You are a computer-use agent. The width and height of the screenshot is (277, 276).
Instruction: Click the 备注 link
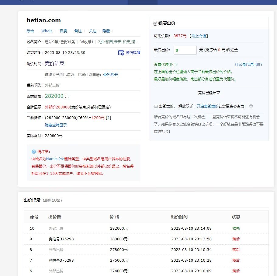point(78,31)
